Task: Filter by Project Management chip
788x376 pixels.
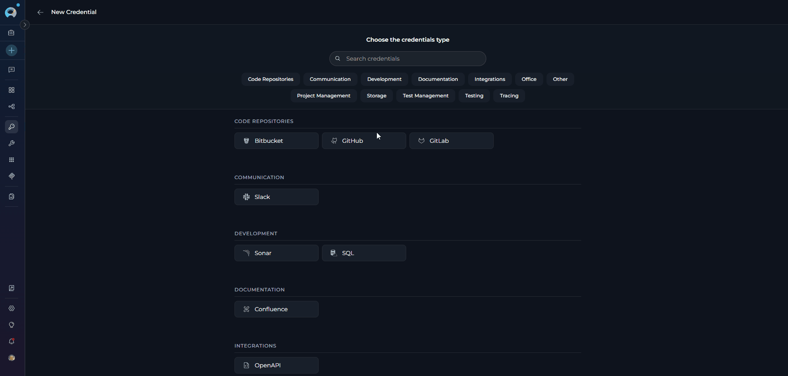Action: pyautogui.click(x=324, y=96)
